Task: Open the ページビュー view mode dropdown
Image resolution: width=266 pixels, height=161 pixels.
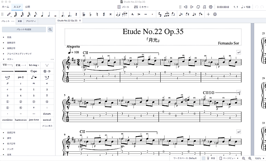Action: [229, 158]
